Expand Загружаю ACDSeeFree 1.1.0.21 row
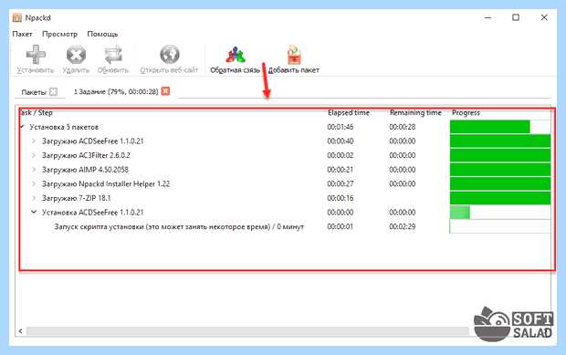The image size is (566, 355). click(34, 141)
